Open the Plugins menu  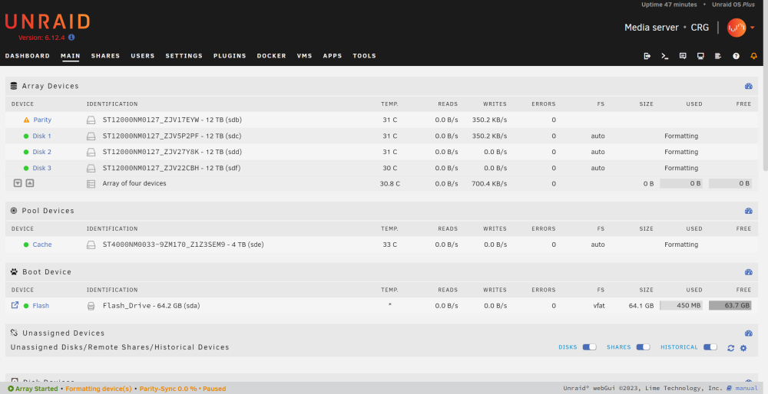(230, 56)
